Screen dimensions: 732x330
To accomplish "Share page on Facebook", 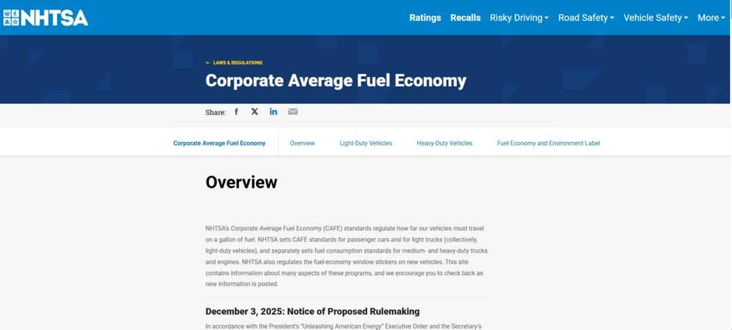I will point(236,112).
